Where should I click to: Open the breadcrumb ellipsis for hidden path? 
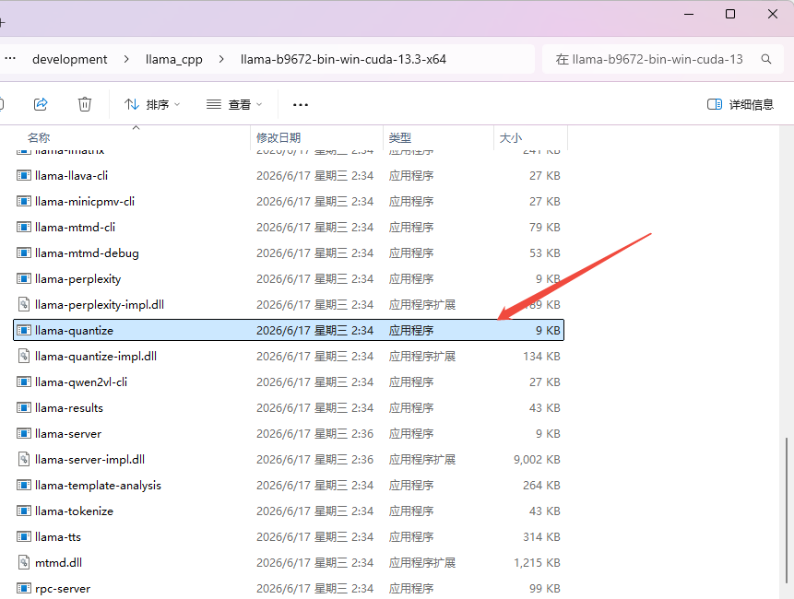[x=10, y=59]
